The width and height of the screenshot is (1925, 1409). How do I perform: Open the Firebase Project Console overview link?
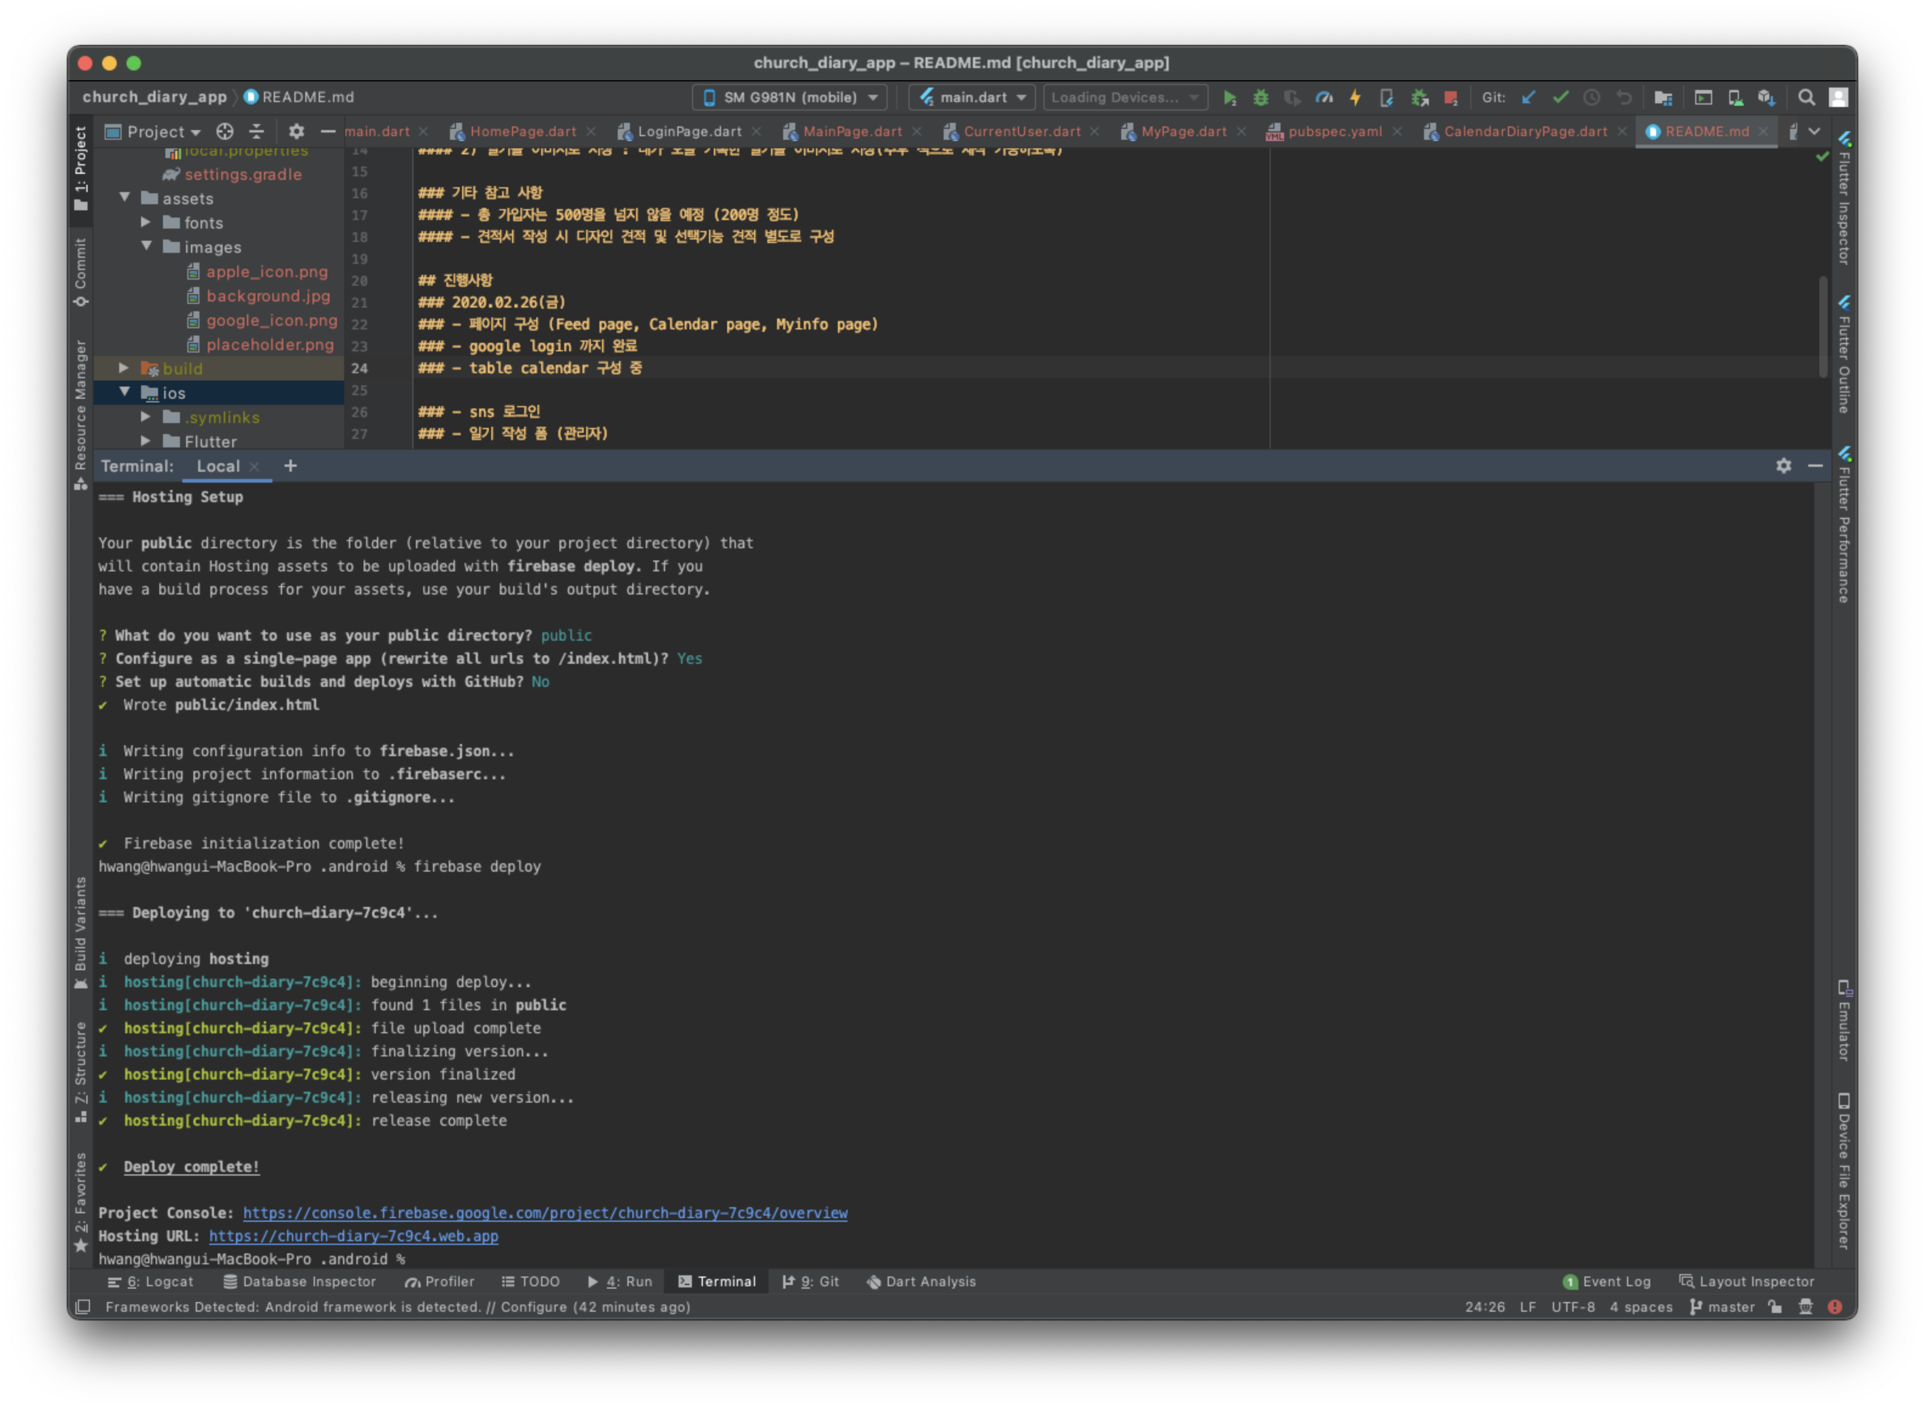[545, 1213]
